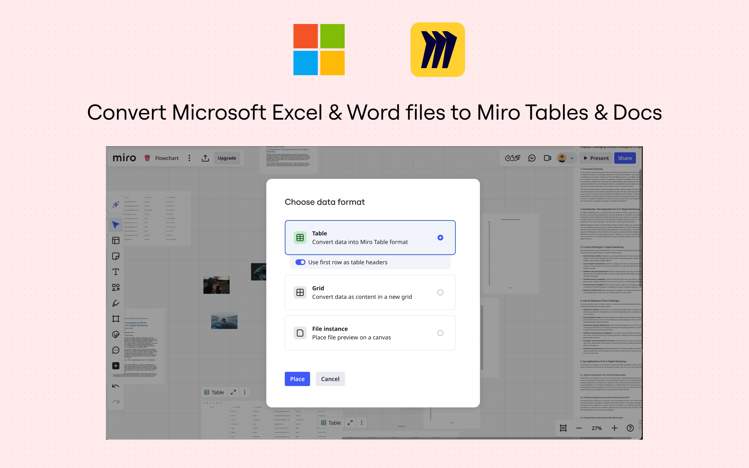
Task: Select the File instance radio button
Action: tap(440, 333)
